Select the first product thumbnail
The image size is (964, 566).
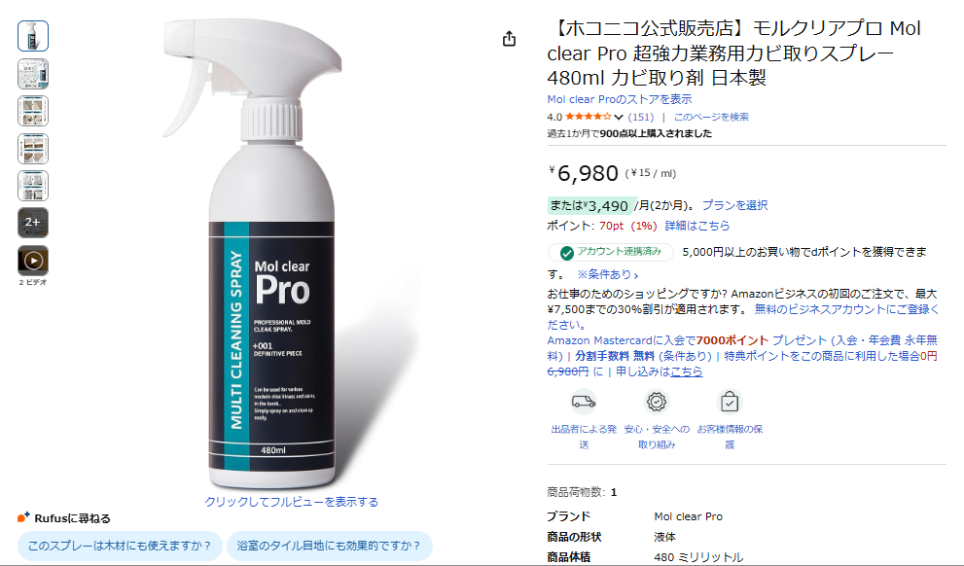pos(33,36)
